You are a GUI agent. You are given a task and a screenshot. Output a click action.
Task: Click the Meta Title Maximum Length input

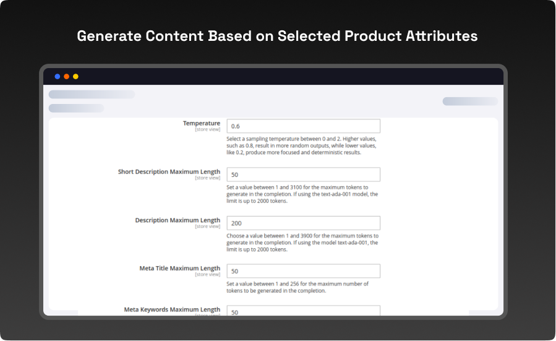coord(303,271)
